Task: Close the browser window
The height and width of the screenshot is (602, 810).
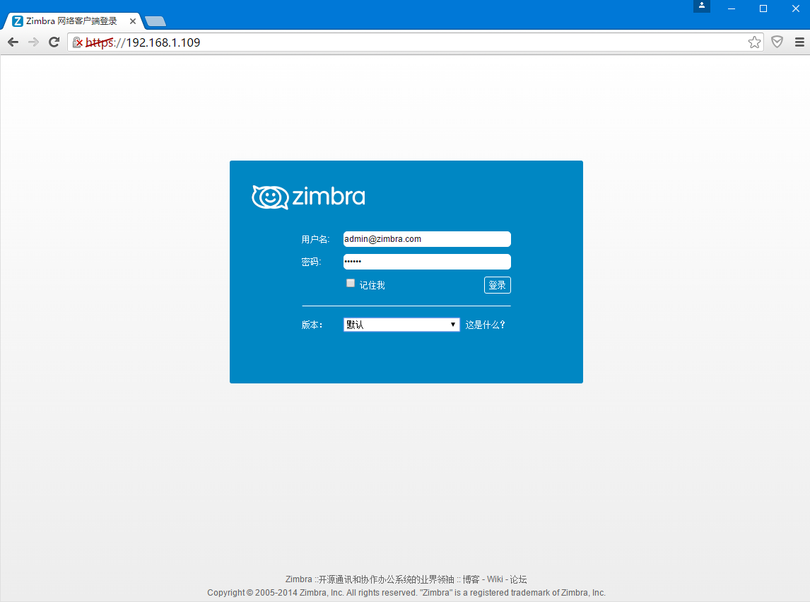Action: (796, 8)
